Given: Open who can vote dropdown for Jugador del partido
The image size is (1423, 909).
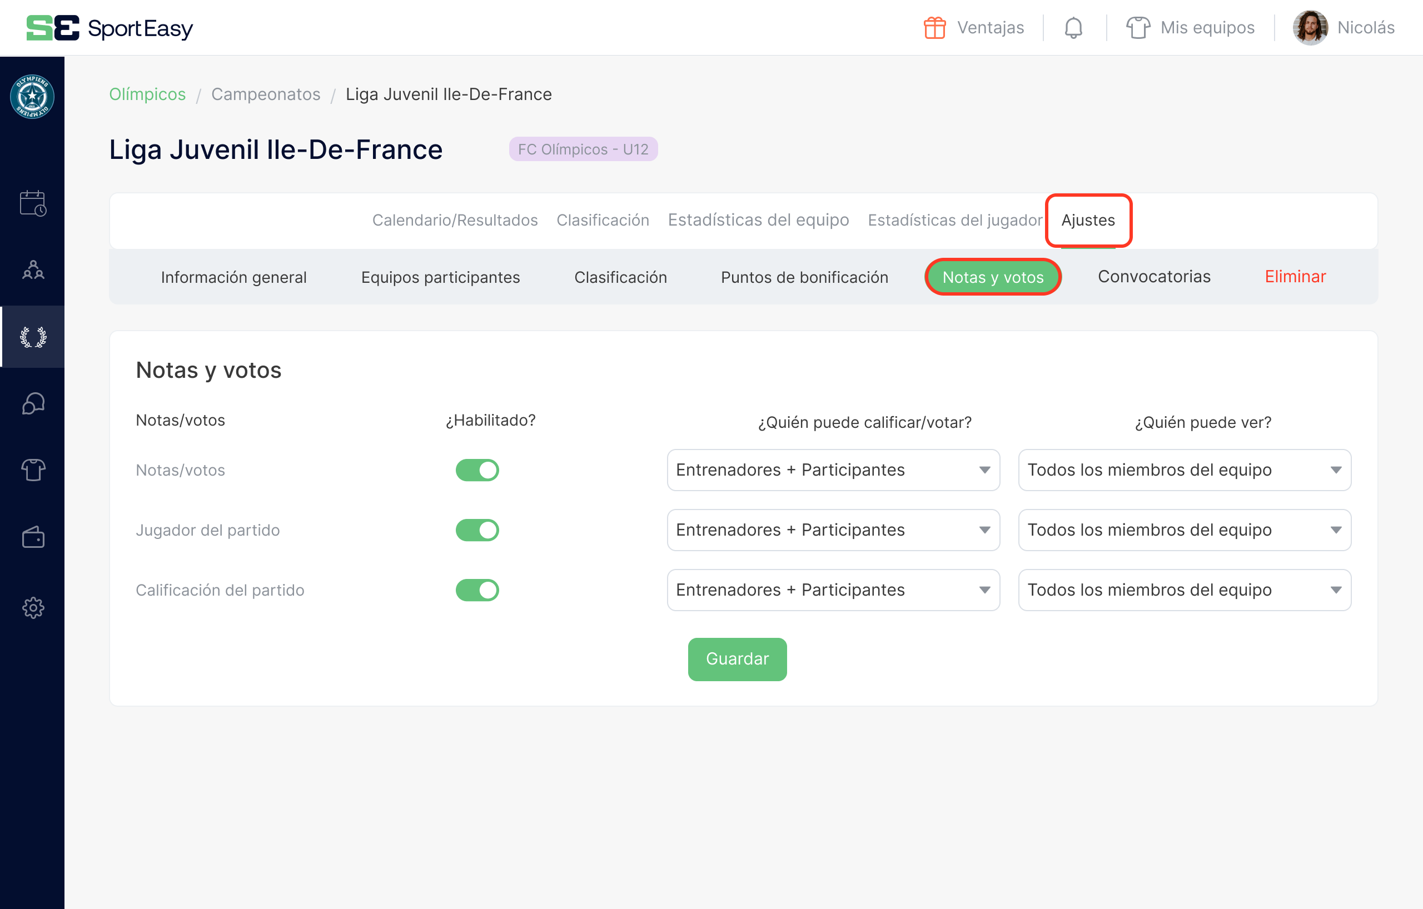Looking at the screenshot, I should 833,530.
